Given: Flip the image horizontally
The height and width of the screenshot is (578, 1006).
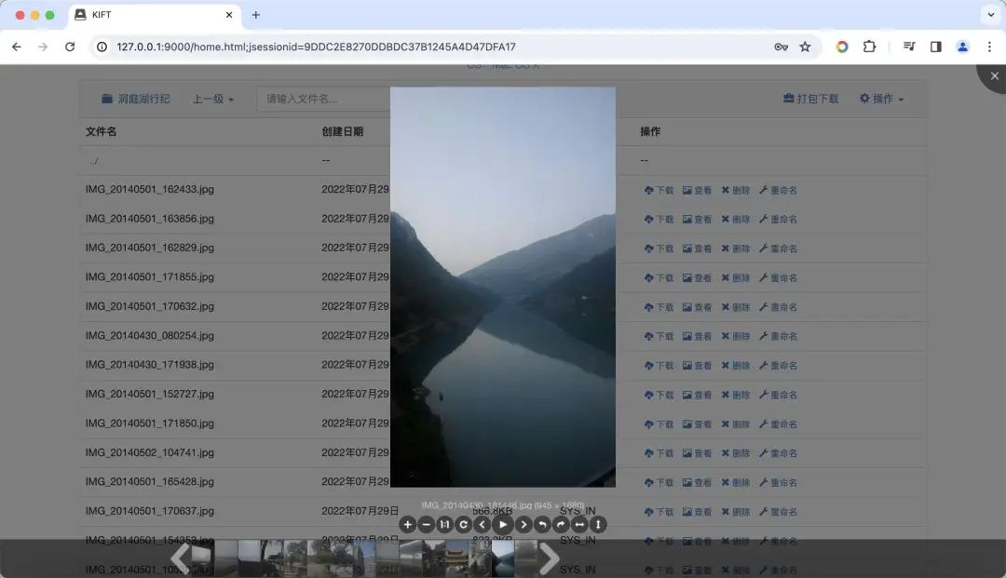Looking at the screenshot, I should tap(579, 525).
